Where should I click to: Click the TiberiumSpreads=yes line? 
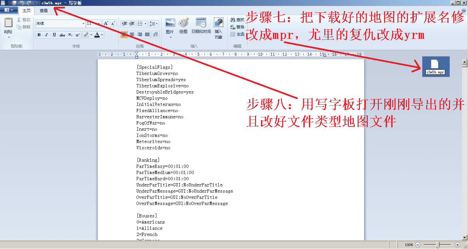[x=161, y=80]
